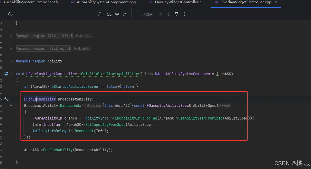
Task: Click the '->void' return type hint
Action: tap(224, 105)
